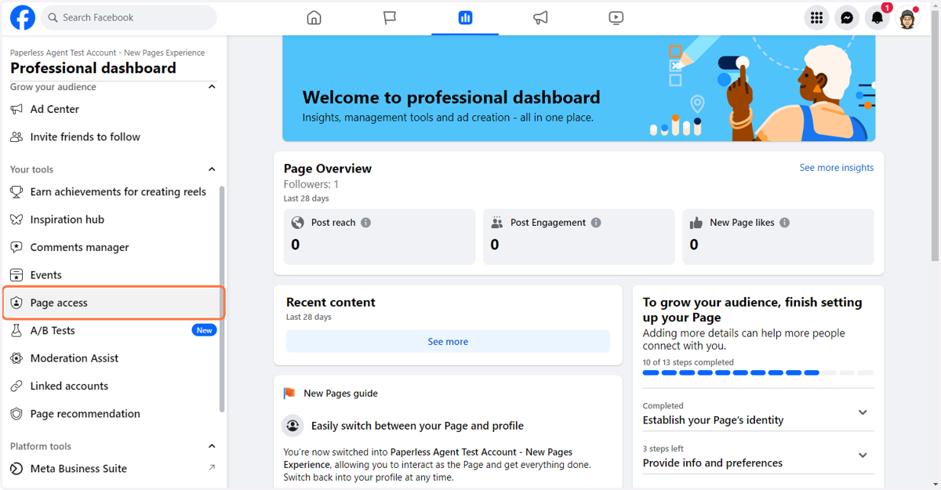Open the Home tab icon

pos(314,17)
